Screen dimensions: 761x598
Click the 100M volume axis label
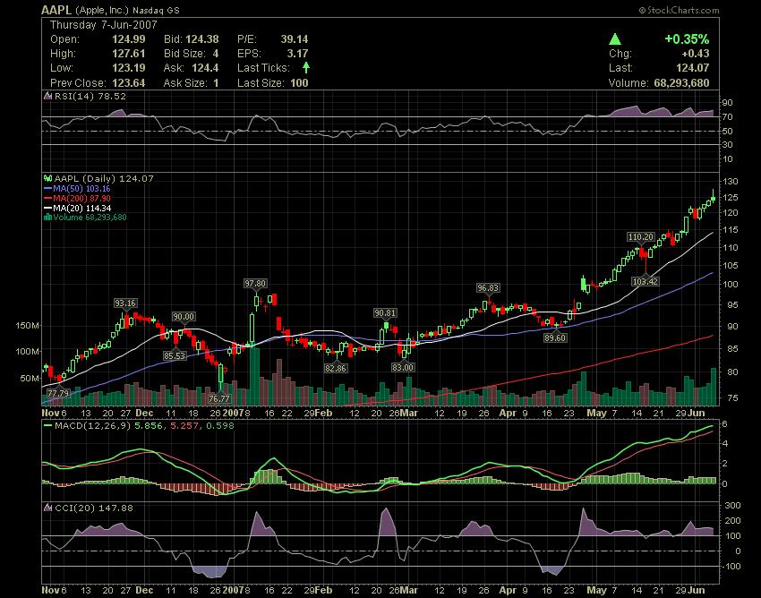pyautogui.click(x=27, y=352)
